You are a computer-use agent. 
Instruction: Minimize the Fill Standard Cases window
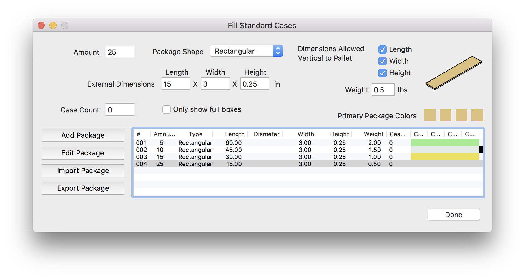click(53, 25)
